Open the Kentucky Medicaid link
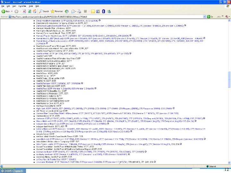Screen dimensions: 231x173 (x=81, y=154)
